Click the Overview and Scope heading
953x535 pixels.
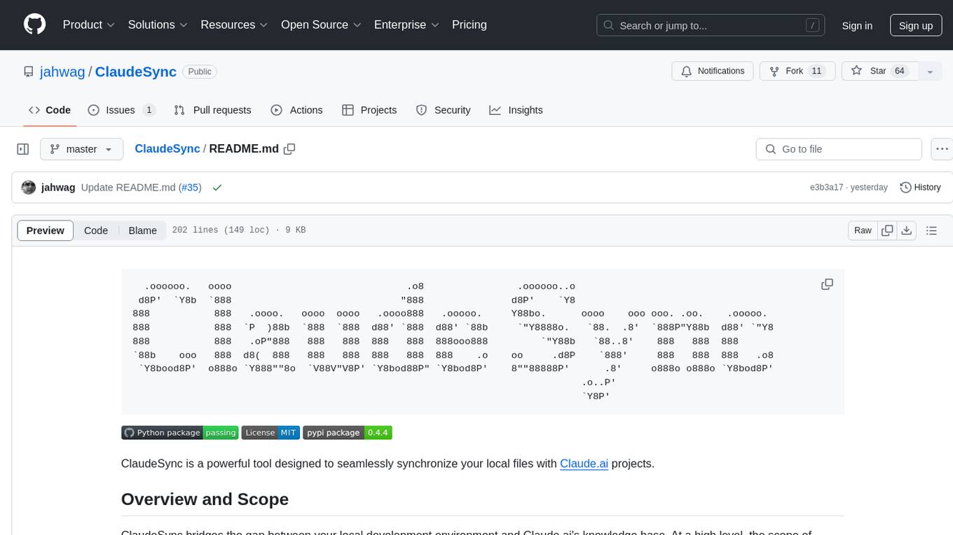205,499
